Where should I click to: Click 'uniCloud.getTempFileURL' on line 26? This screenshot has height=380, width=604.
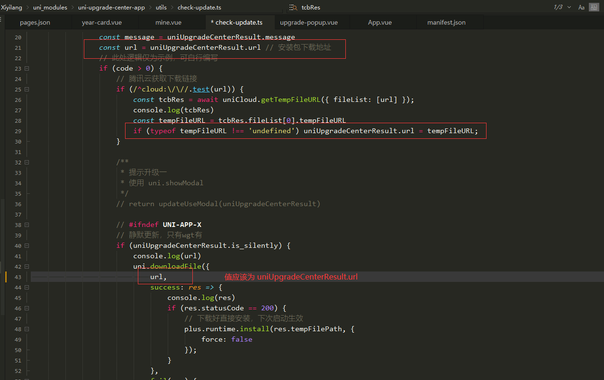point(271,100)
